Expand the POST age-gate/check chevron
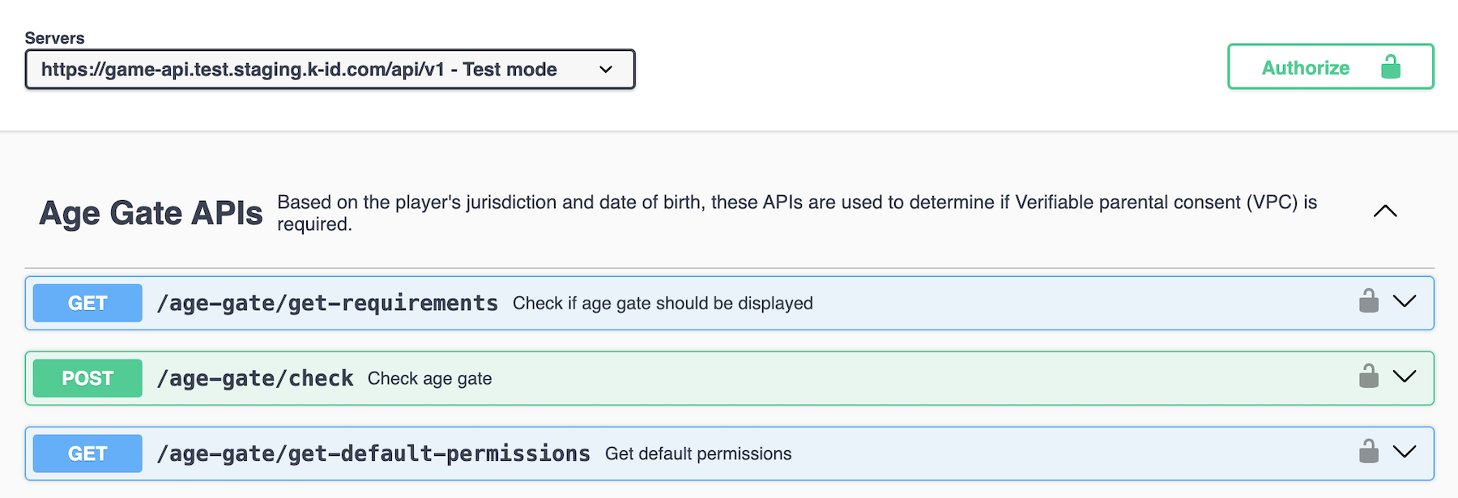The height and width of the screenshot is (498, 1458). pyautogui.click(x=1405, y=377)
